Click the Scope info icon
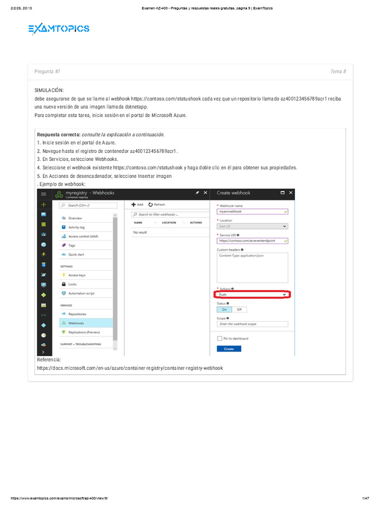Screen dimensions: 380x507 228,318
